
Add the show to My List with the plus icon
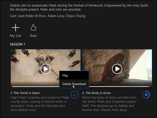pos(15,28)
